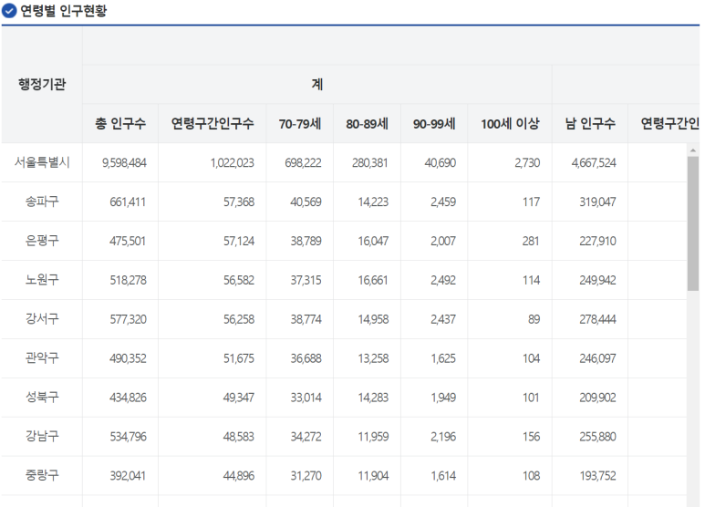Viewport: 705px width, 507px height.
Task: Select the 노원구 row label
Action: (x=42, y=280)
